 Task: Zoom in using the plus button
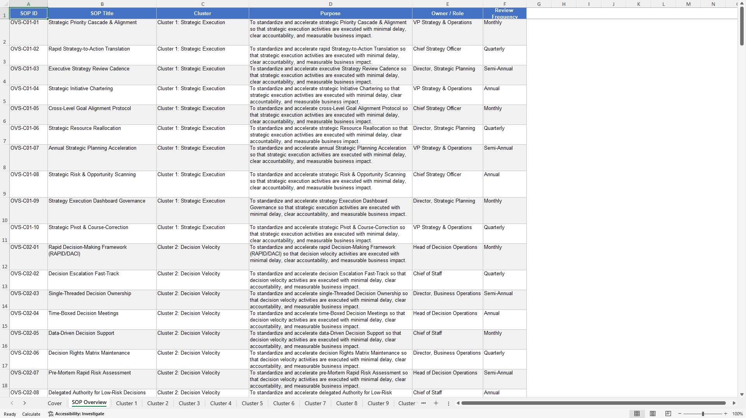point(725,414)
